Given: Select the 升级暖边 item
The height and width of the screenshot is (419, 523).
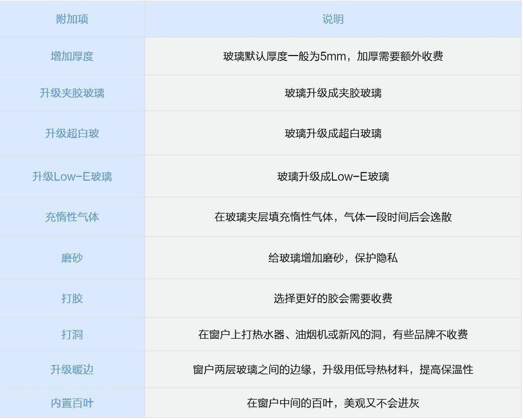Looking at the screenshot, I should click(72, 370).
